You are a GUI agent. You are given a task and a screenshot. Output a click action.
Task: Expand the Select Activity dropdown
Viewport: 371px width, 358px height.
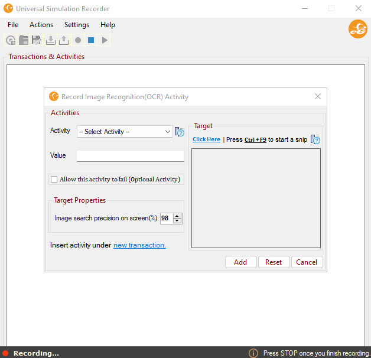pos(125,132)
